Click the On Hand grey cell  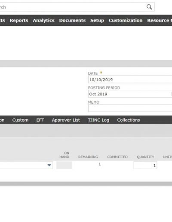coord(64,165)
